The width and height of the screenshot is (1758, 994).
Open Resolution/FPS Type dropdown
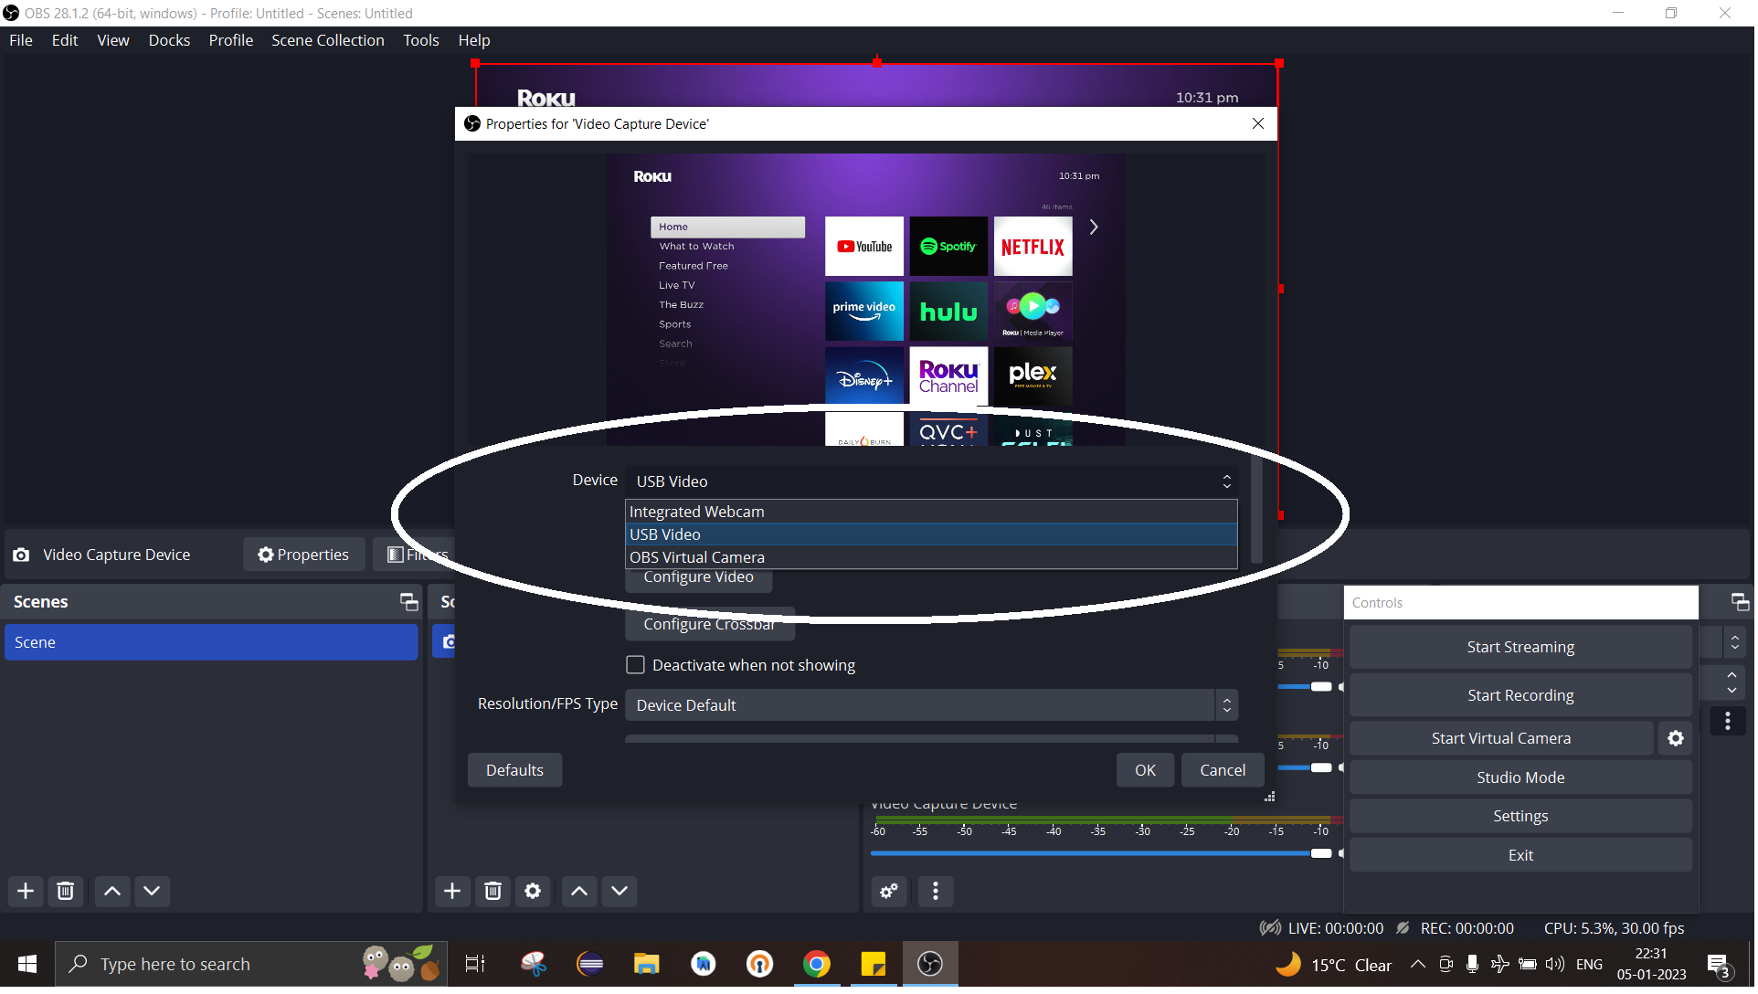[x=933, y=707]
